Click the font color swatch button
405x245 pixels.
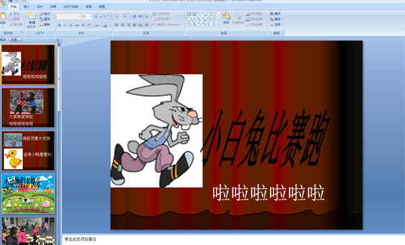coord(105,25)
